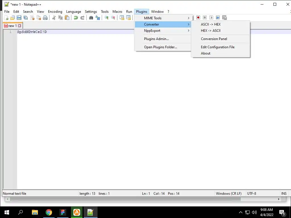Viewport: 291px width, 218px height.
Task: Click the Replace toolbar icon
Action: tap(98, 18)
